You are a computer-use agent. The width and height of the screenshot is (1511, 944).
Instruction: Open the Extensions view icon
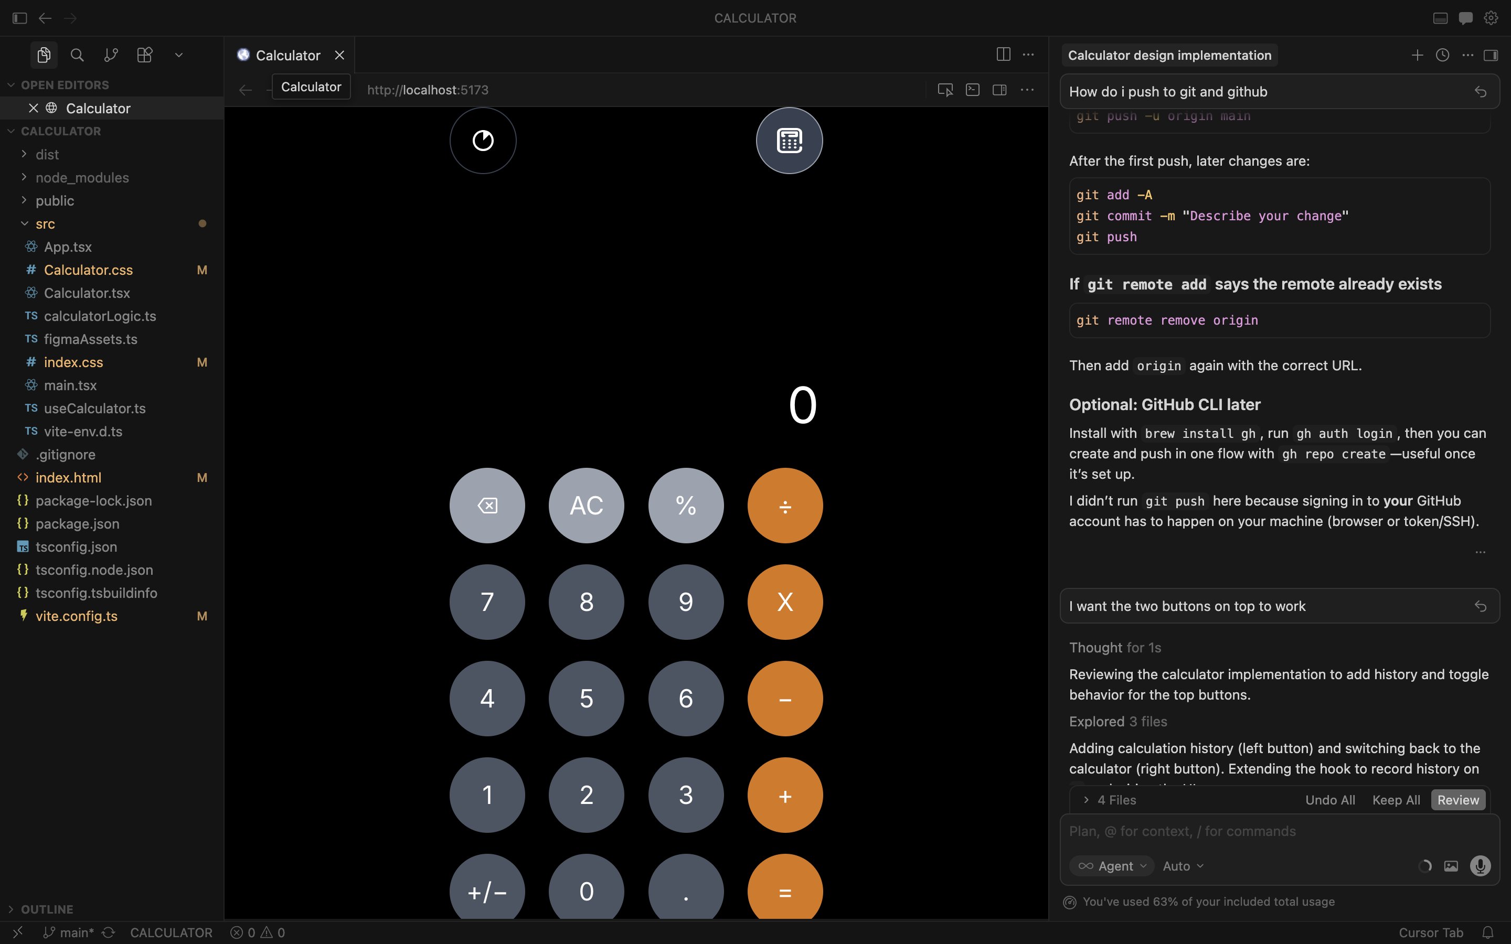[x=144, y=55]
